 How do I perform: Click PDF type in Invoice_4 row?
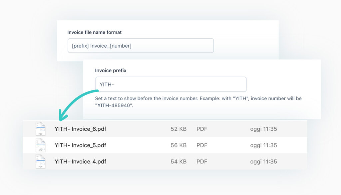tap(202, 161)
